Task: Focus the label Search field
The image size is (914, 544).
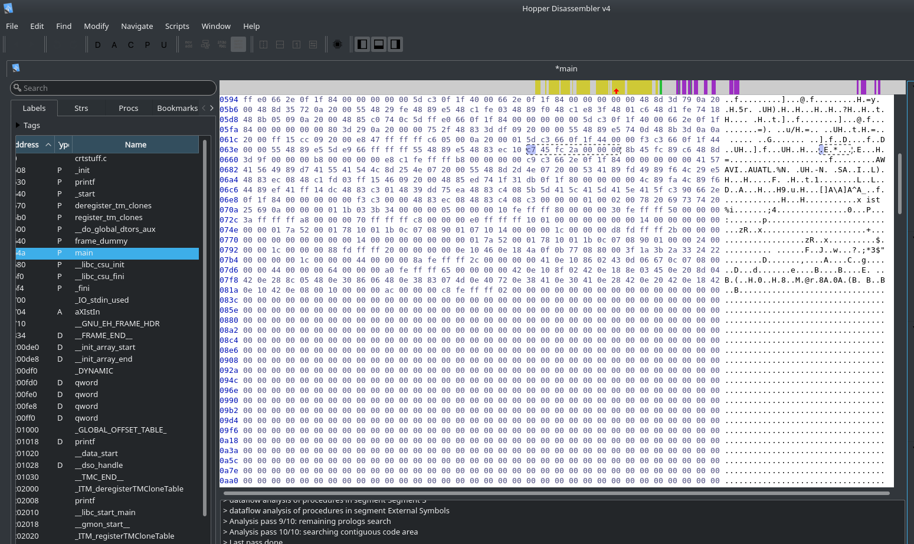Action: 113,88
